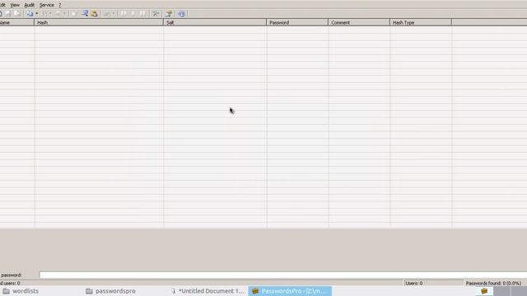The image size is (527, 296).
Task: Expand the dropdown beside the greyed attack icon
Action: click(x=114, y=14)
